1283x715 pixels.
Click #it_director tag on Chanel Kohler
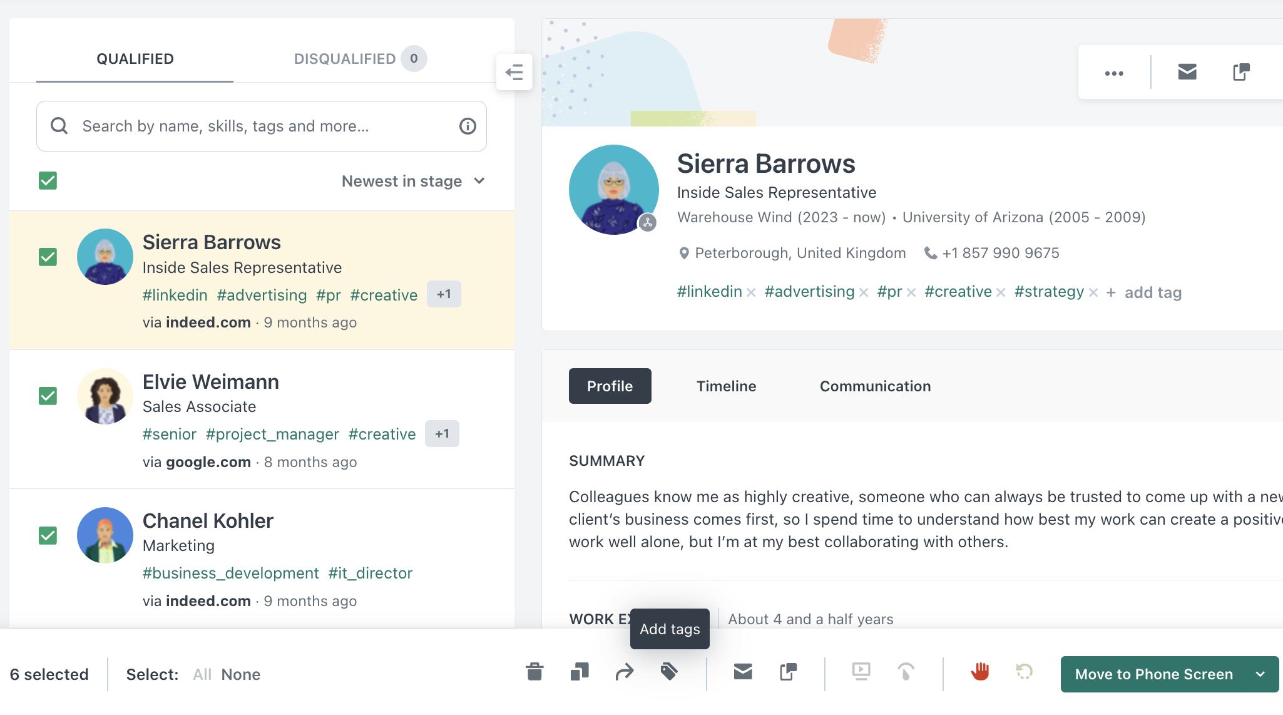tap(370, 573)
